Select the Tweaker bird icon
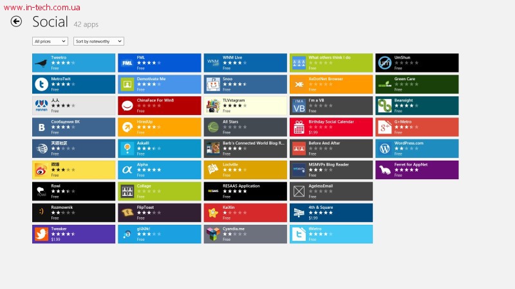Viewport: 515px width, 289px height. pyautogui.click(x=41, y=234)
